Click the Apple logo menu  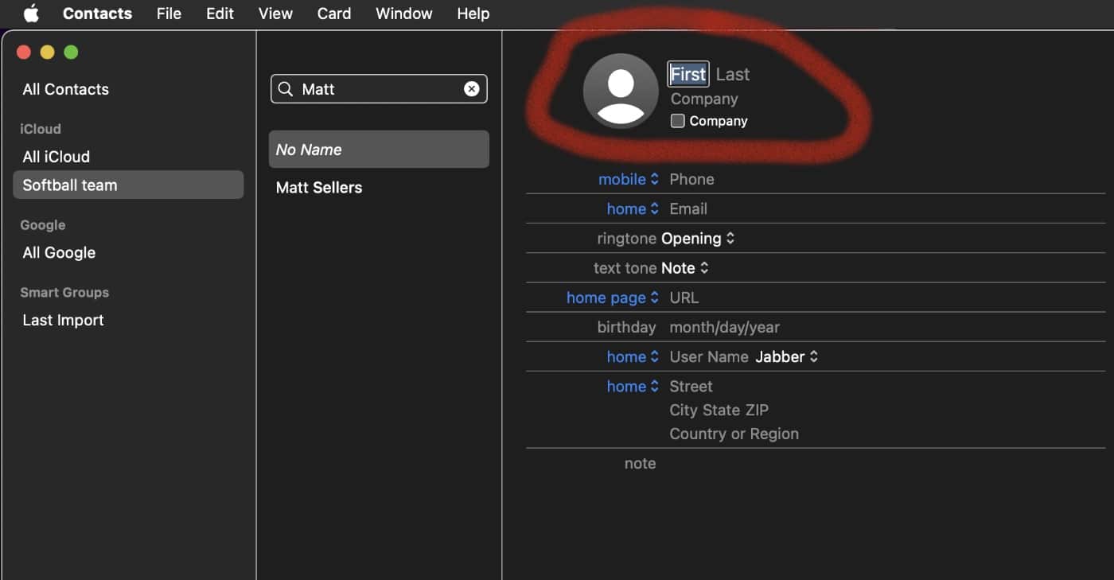(31, 14)
